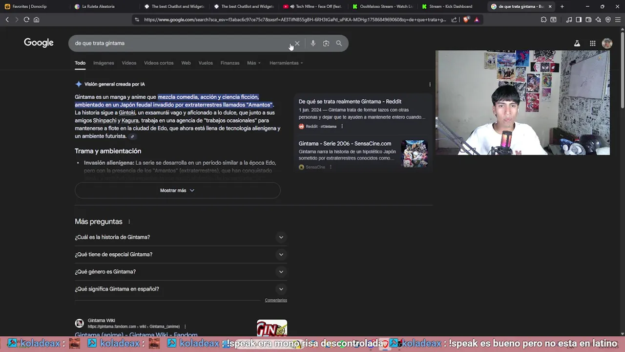Switch to the Vuelos tab
The height and width of the screenshot is (352, 625).
[206, 63]
